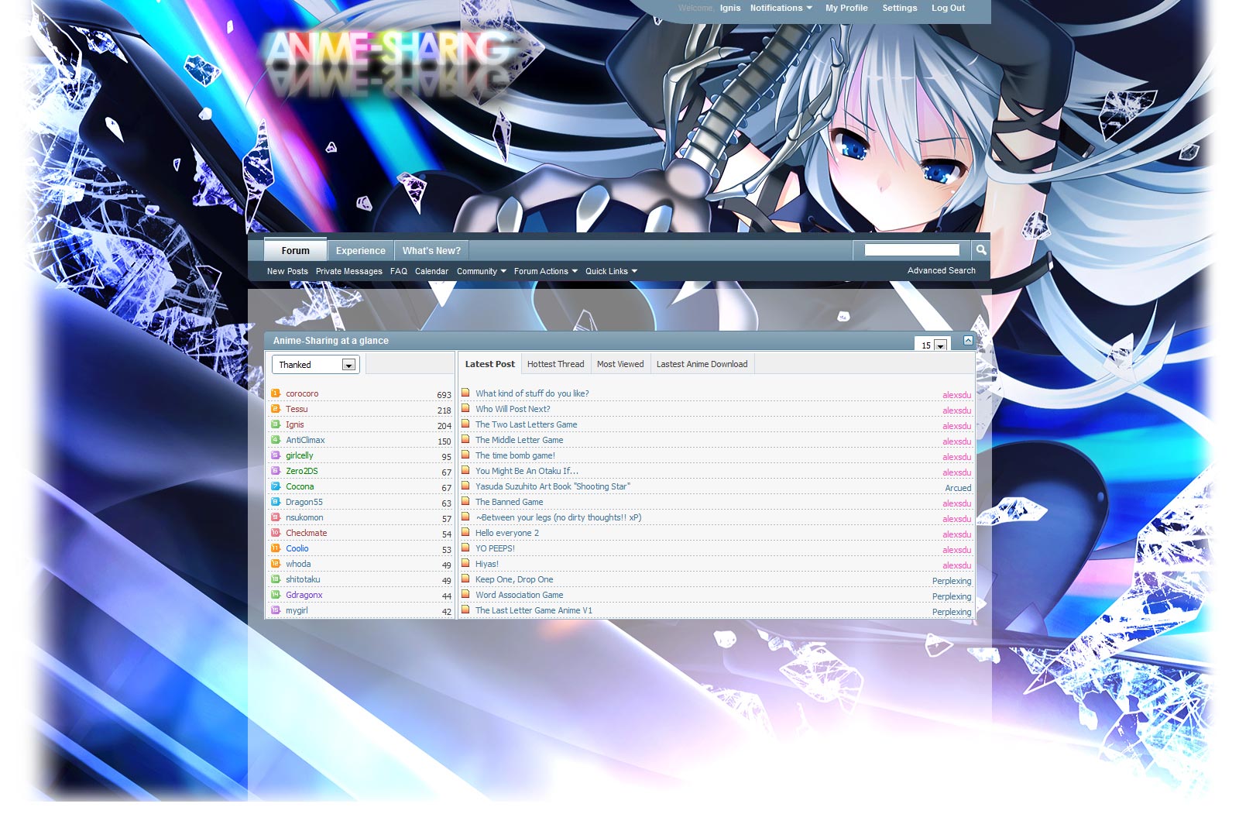
Task: Open mygirl's profile
Action: (x=297, y=610)
